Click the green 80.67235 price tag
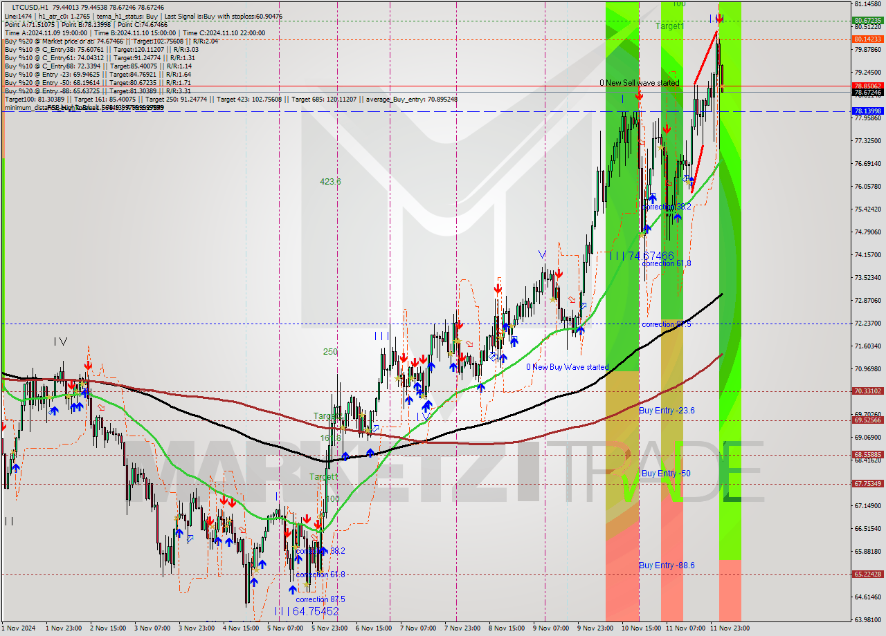The image size is (886, 636). pyautogui.click(x=867, y=21)
